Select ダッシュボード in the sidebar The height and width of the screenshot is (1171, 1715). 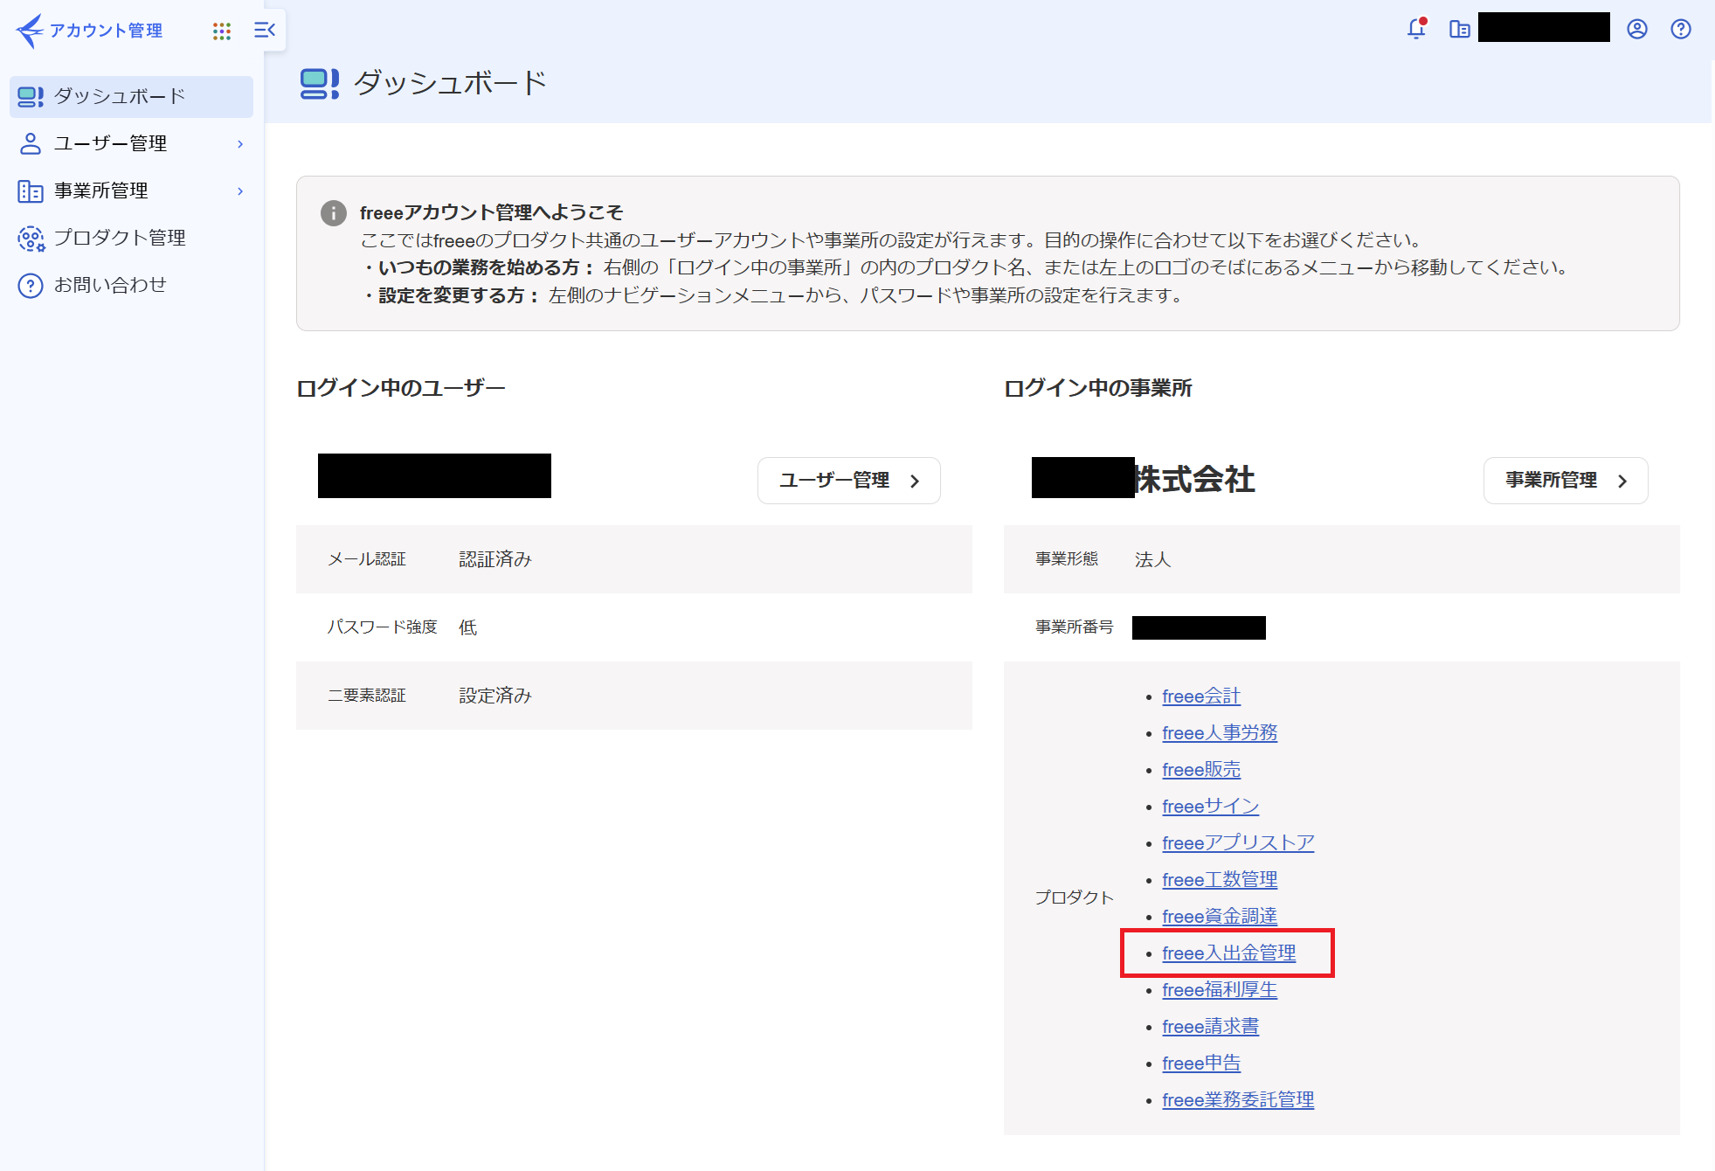[132, 96]
